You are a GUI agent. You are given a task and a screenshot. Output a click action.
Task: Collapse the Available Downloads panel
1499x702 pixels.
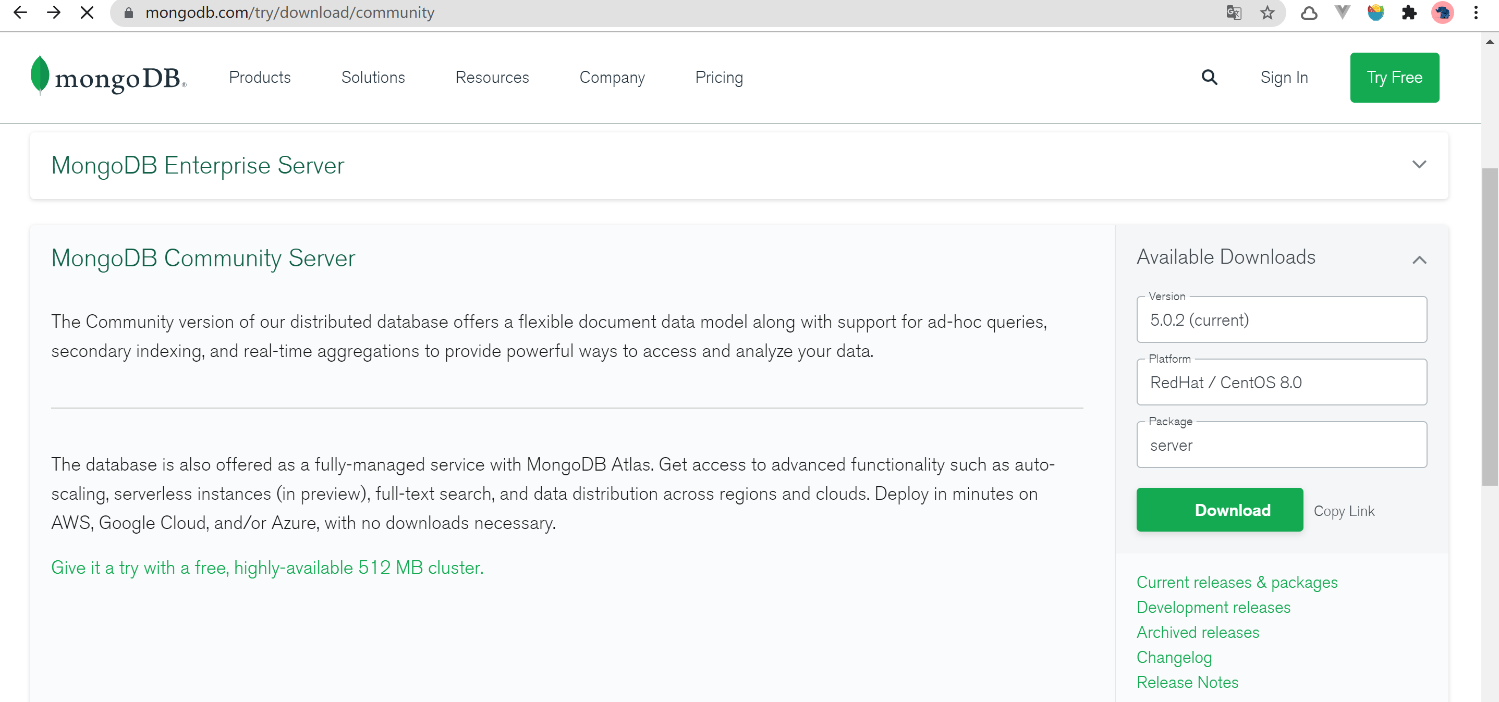[1420, 260]
